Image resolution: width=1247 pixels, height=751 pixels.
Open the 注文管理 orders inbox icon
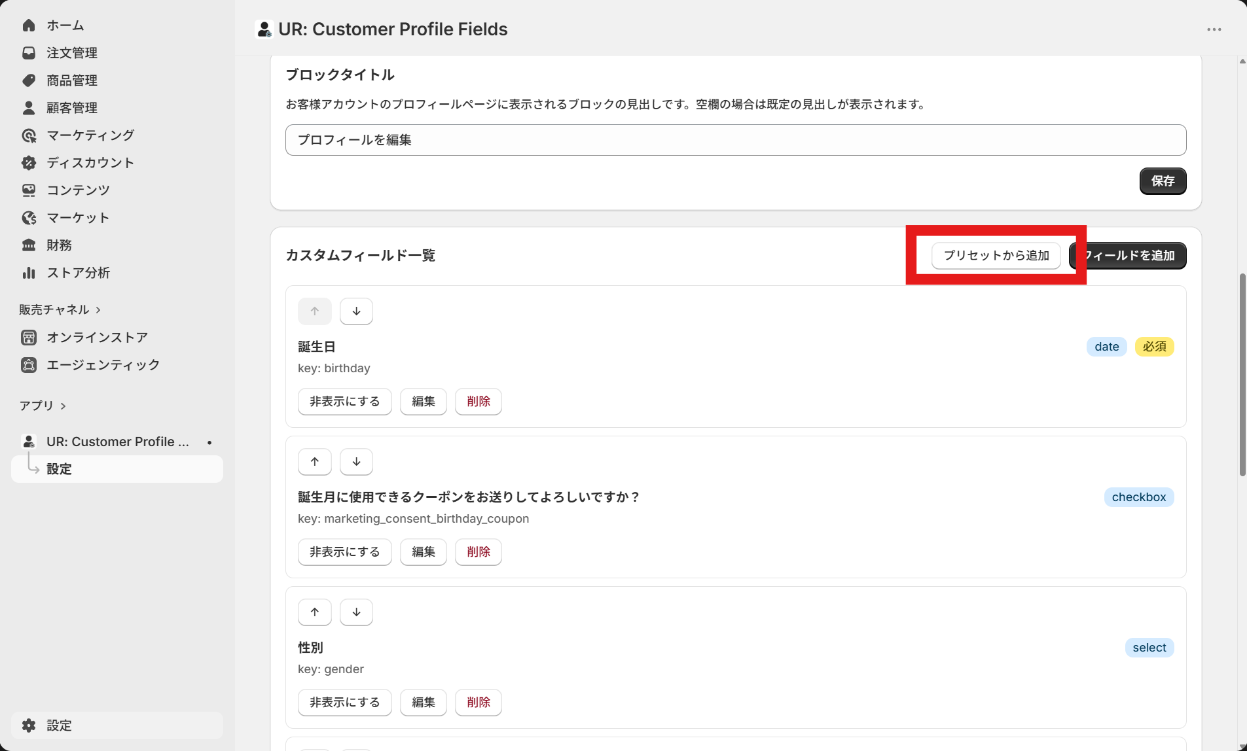(29, 53)
